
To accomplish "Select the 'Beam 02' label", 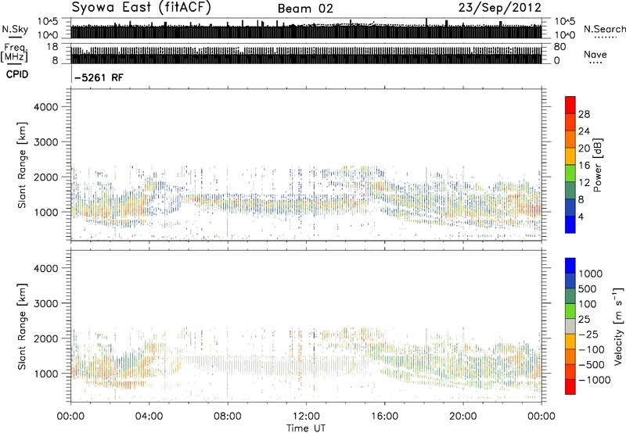I will (305, 9).
